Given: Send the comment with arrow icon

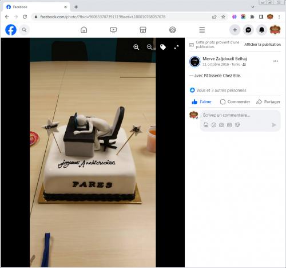Looking at the screenshot, I should (274, 125).
